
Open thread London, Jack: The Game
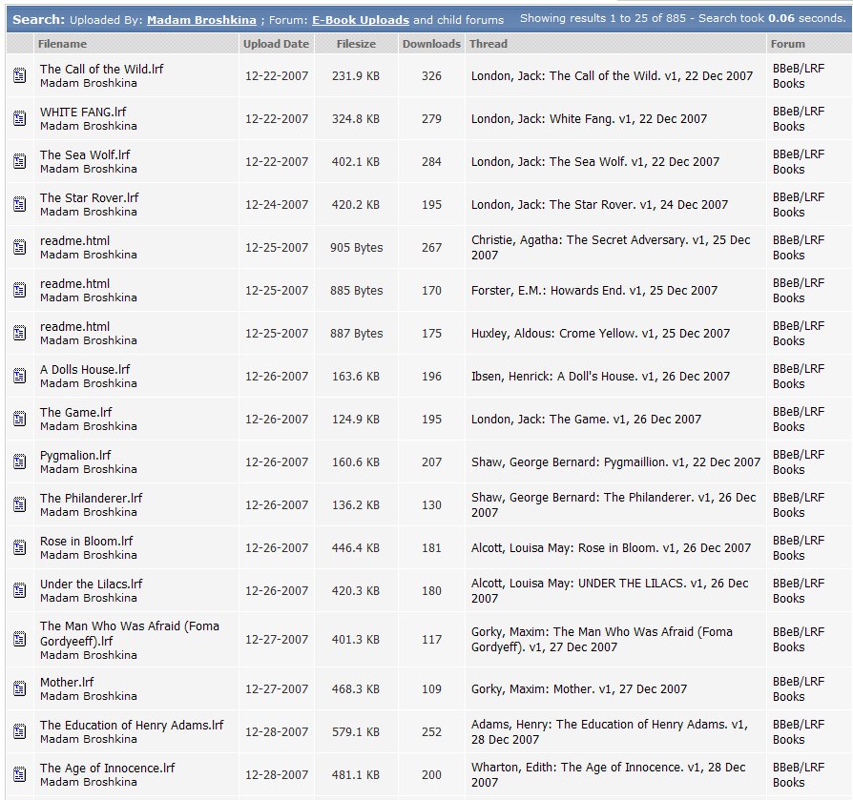(586, 420)
